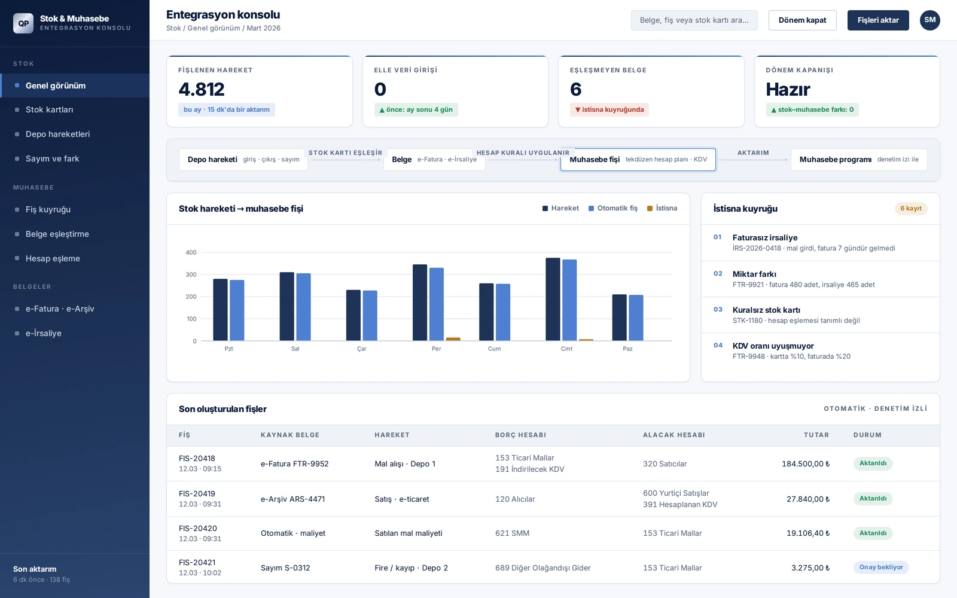Open the FIS-20418 voucher row
957x598 pixels.
pos(553,464)
